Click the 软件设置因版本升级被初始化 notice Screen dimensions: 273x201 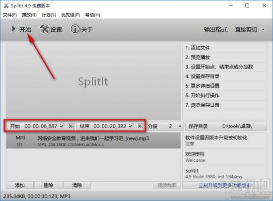click(x=224, y=140)
